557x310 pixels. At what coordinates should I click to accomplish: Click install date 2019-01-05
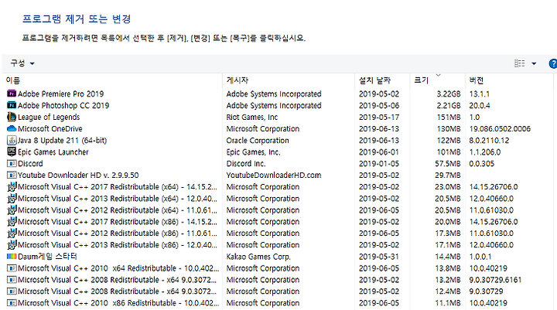pos(378,164)
